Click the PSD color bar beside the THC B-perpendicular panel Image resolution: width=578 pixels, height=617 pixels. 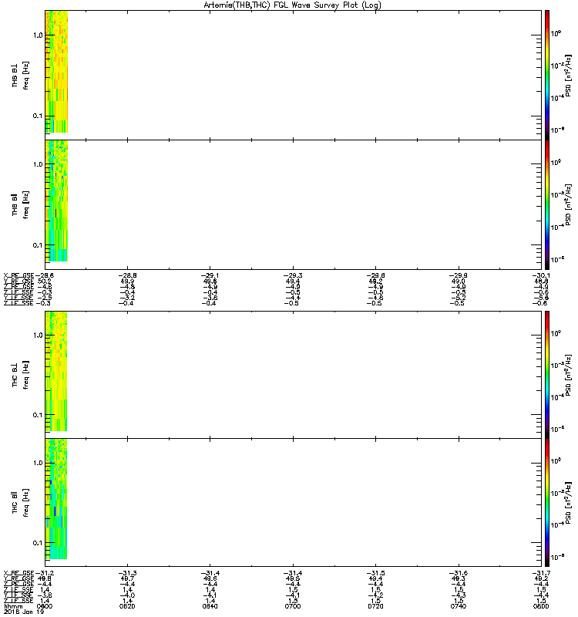tap(547, 375)
